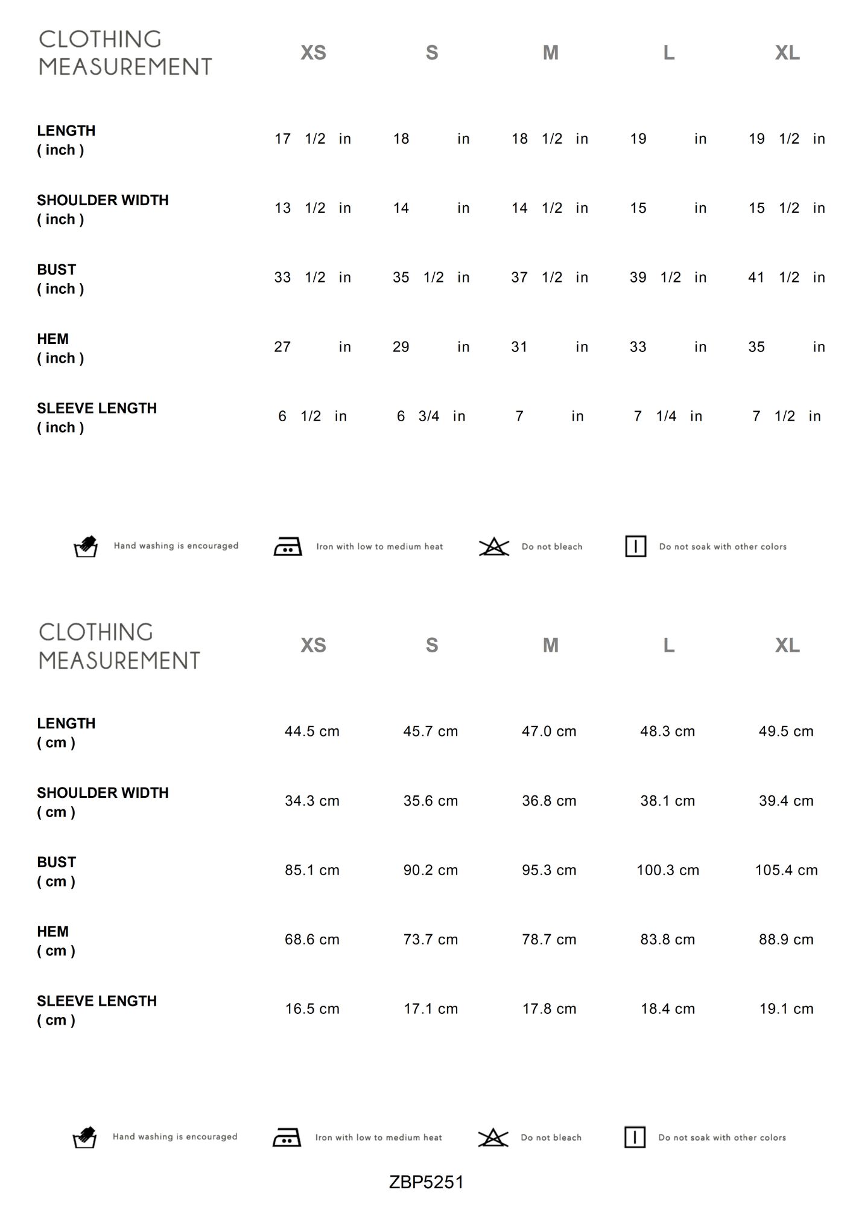Image resolution: width=853 pixels, height=1207 pixels.
Task: Click the iron icon near the product code
Action: click(x=287, y=1137)
